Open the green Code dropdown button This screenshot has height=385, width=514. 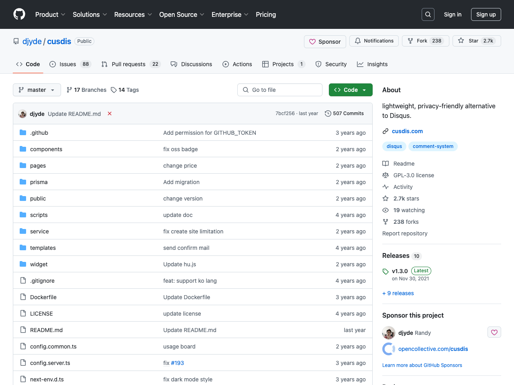(x=351, y=90)
